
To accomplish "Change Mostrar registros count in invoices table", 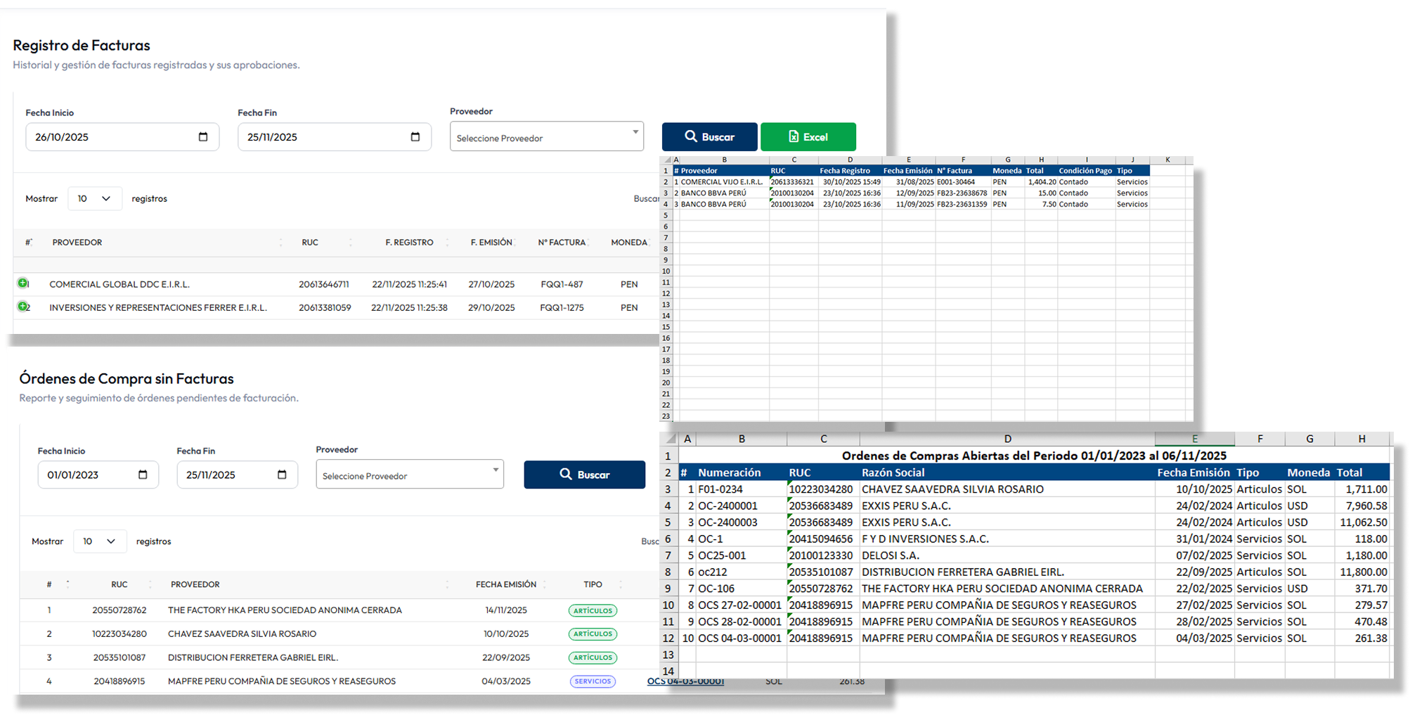I will pyautogui.click(x=95, y=199).
